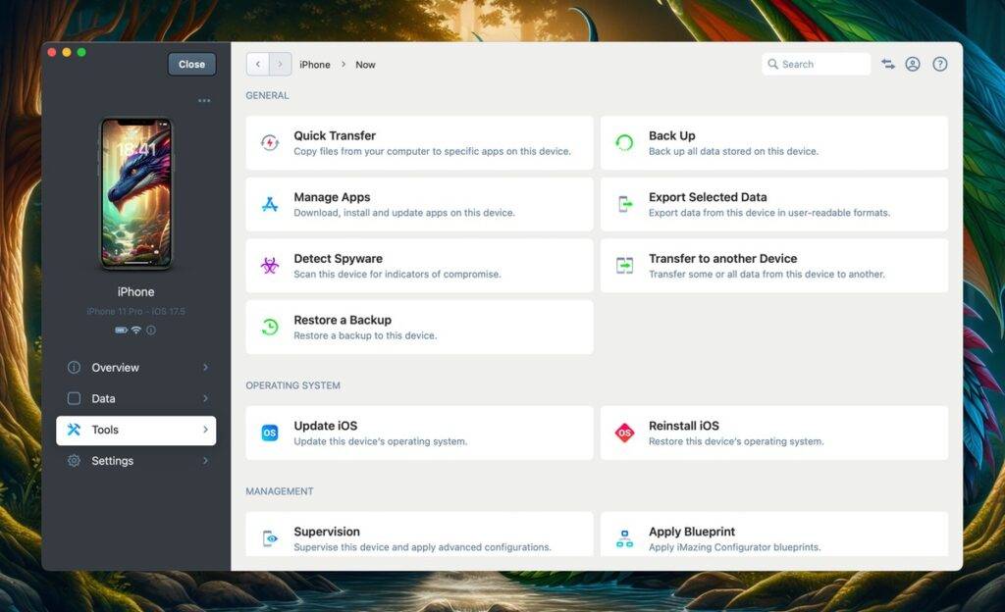Viewport: 1005px width, 612px height.
Task: Click the Data square icon in sidebar
Action: coord(75,398)
